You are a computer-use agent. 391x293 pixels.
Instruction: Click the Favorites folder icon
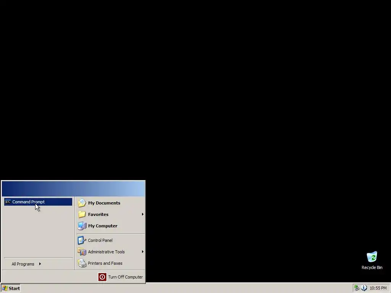point(82,214)
